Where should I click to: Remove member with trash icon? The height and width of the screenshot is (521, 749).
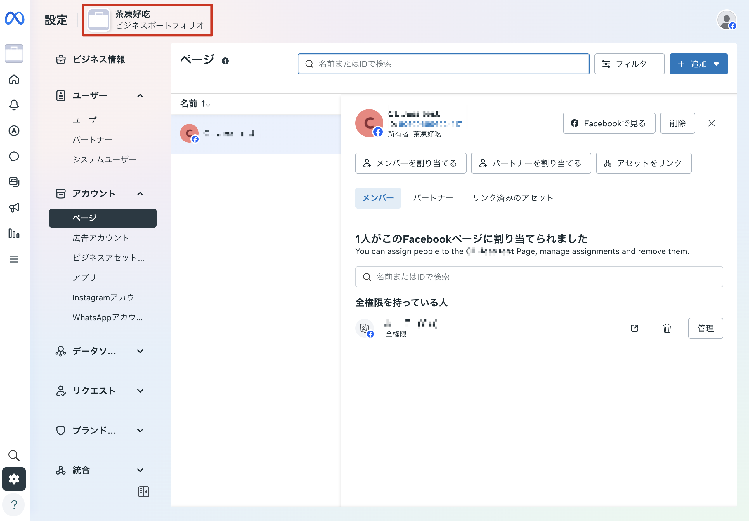click(x=667, y=328)
